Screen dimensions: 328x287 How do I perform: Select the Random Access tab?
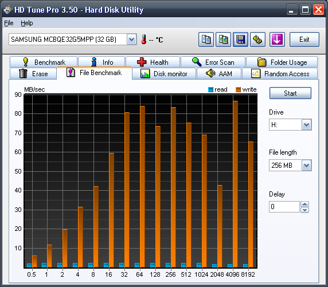280,73
